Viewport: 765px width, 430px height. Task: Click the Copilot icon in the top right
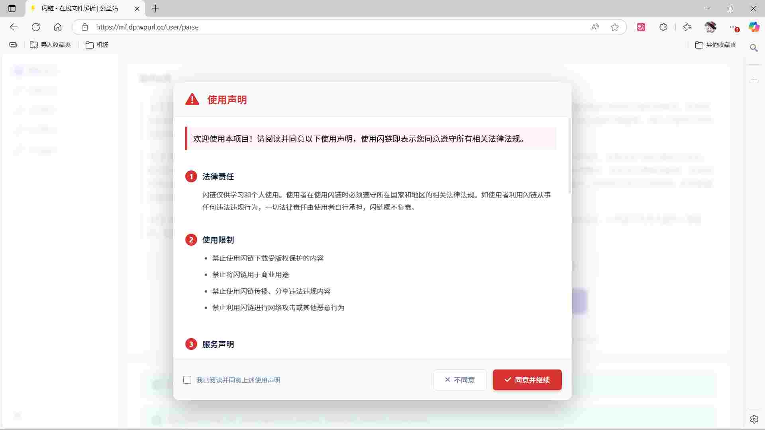754,27
